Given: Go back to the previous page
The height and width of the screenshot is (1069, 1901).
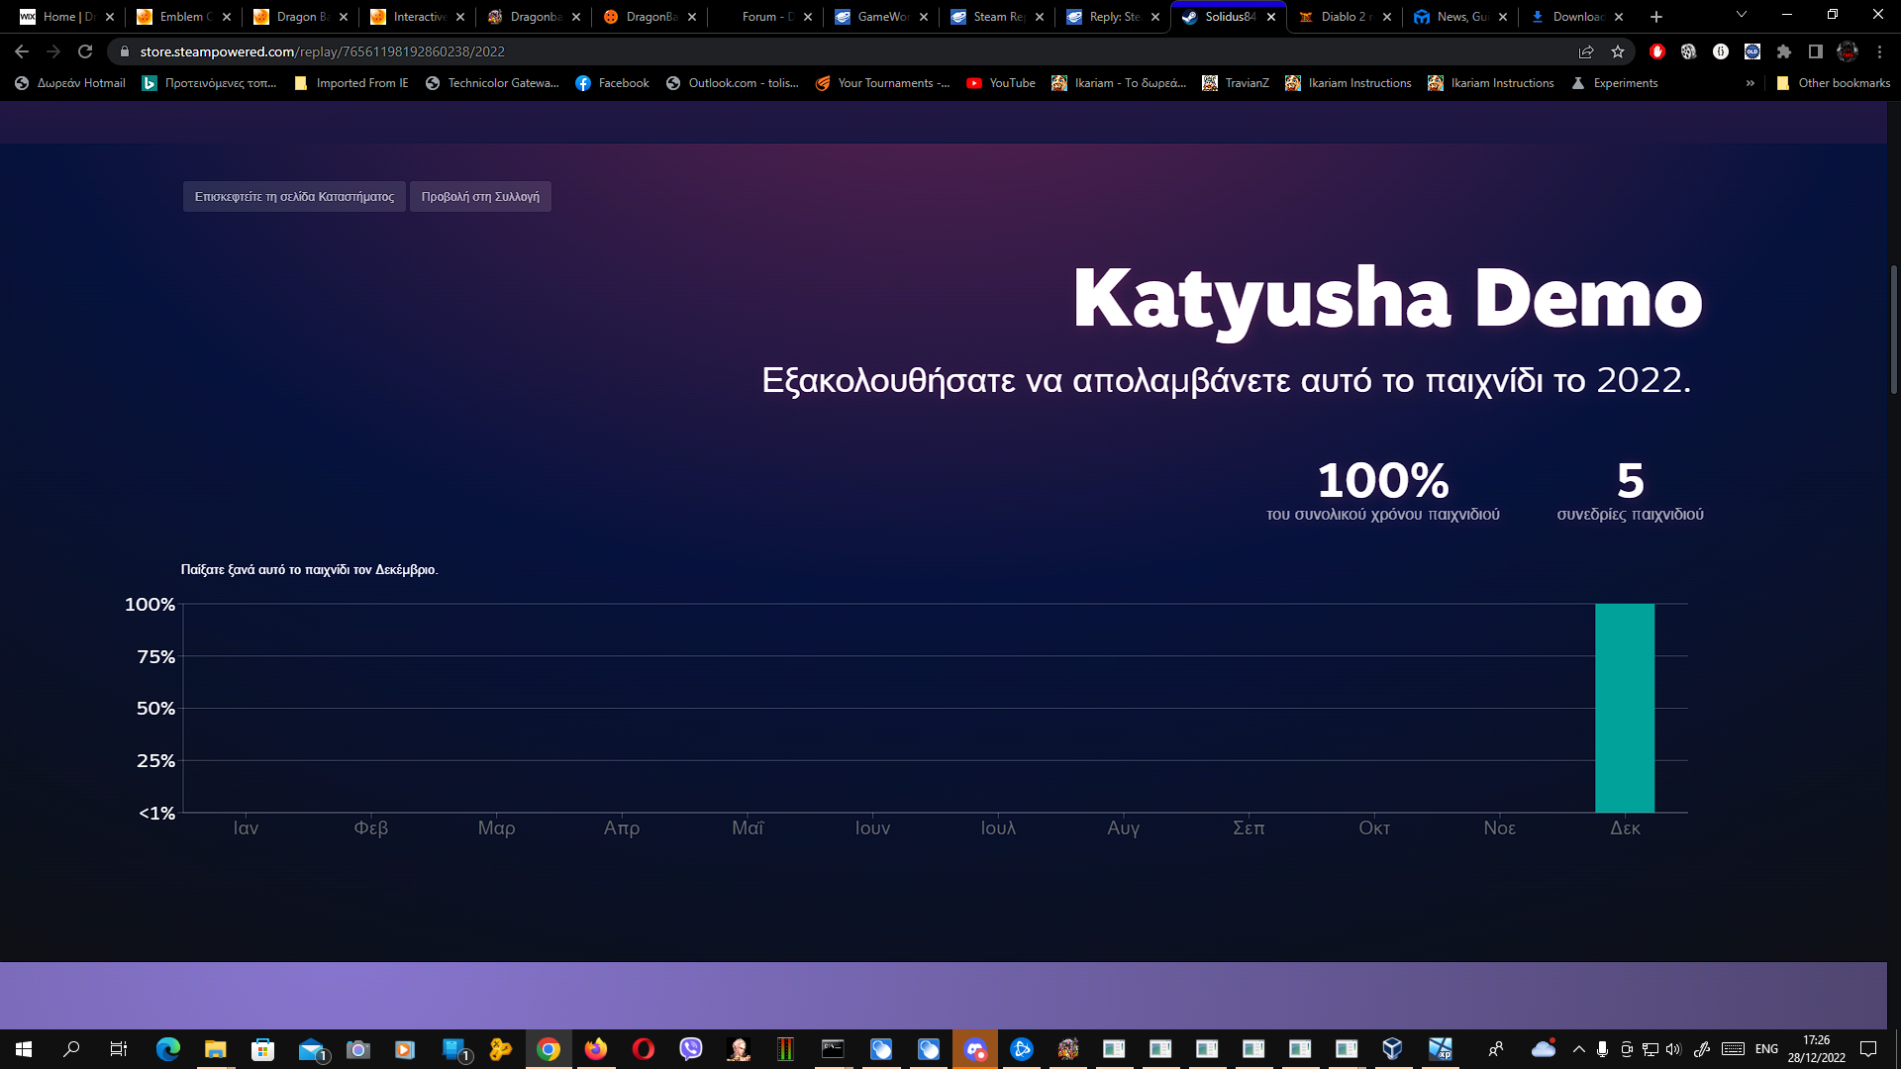Looking at the screenshot, I should [22, 51].
